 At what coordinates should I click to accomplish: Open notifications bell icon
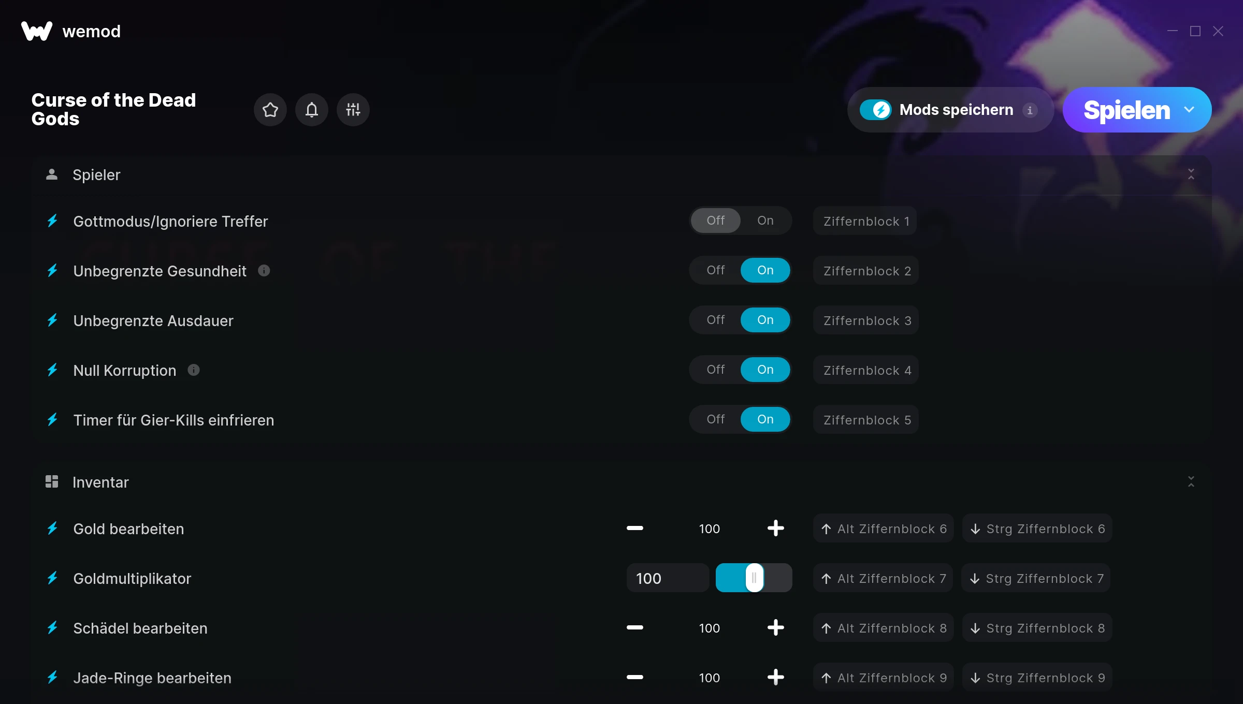311,110
